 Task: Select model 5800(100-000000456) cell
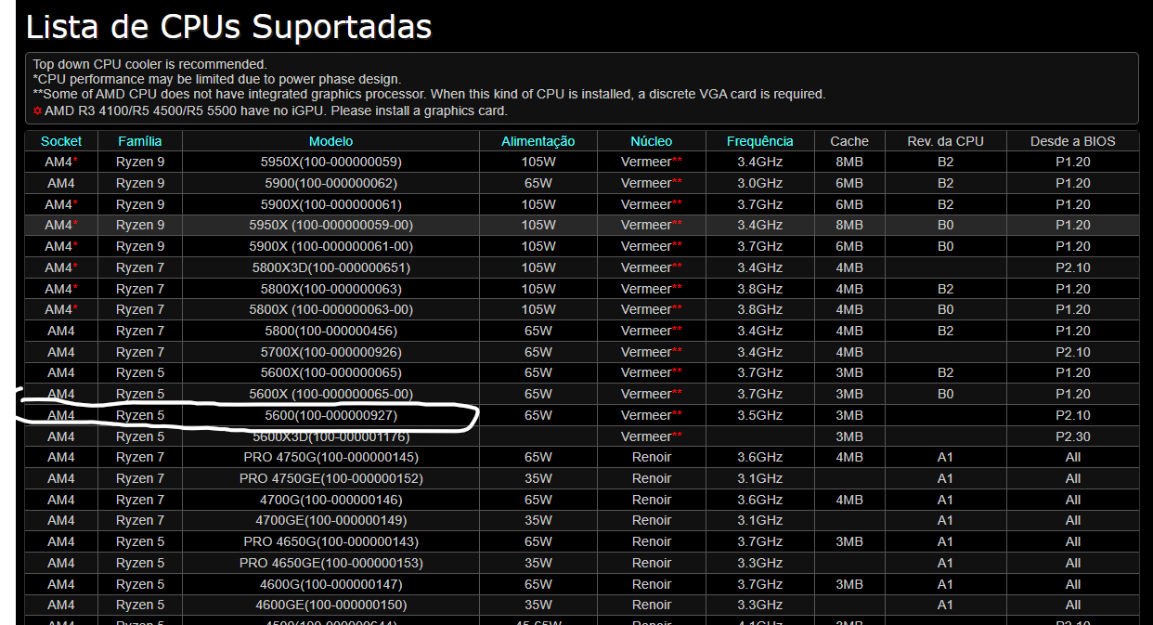(x=331, y=331)
